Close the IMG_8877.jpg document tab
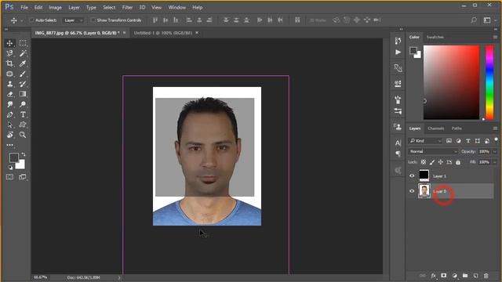 pyautogui.click(x=125, y=33)
